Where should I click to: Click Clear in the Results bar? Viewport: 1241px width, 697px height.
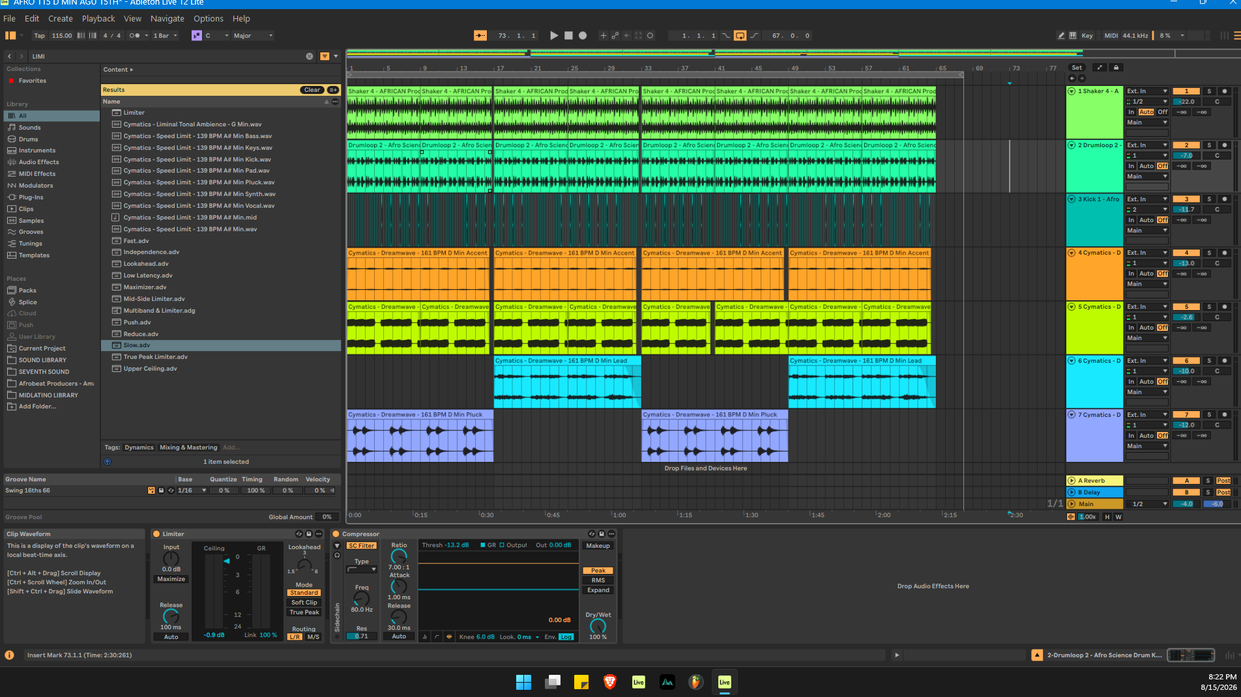pyautogui.click(x=312, y=90)
